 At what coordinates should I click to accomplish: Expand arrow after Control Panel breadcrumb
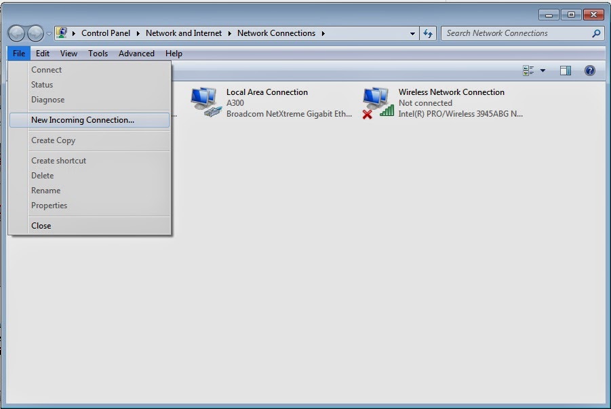(138, 33)
